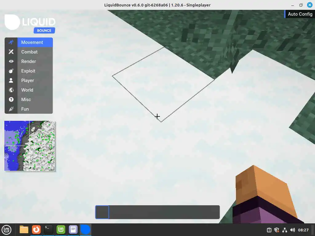The height and width of the screenshot is (236, 315).
Task: Open the network connections tray icon
Action: pos(285,230)
